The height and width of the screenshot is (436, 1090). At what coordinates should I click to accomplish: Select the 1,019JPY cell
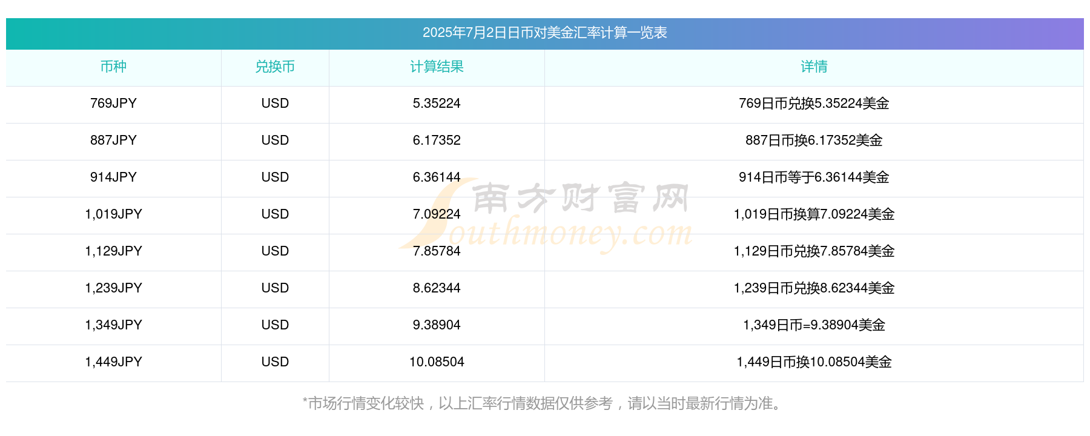pyautogui.click(x=113, y=214)
